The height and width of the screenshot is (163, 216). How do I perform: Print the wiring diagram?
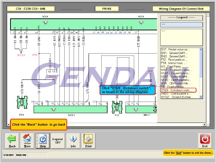coord(89,141)
